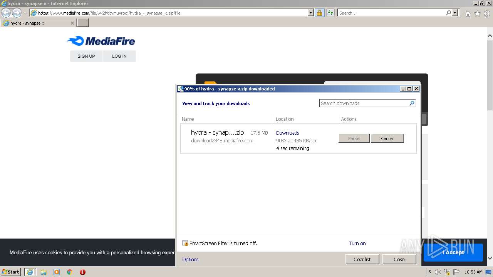The width and height of the screenshot is (493, 277).
Task: Click the network tray icon
Action: (448, 272)
